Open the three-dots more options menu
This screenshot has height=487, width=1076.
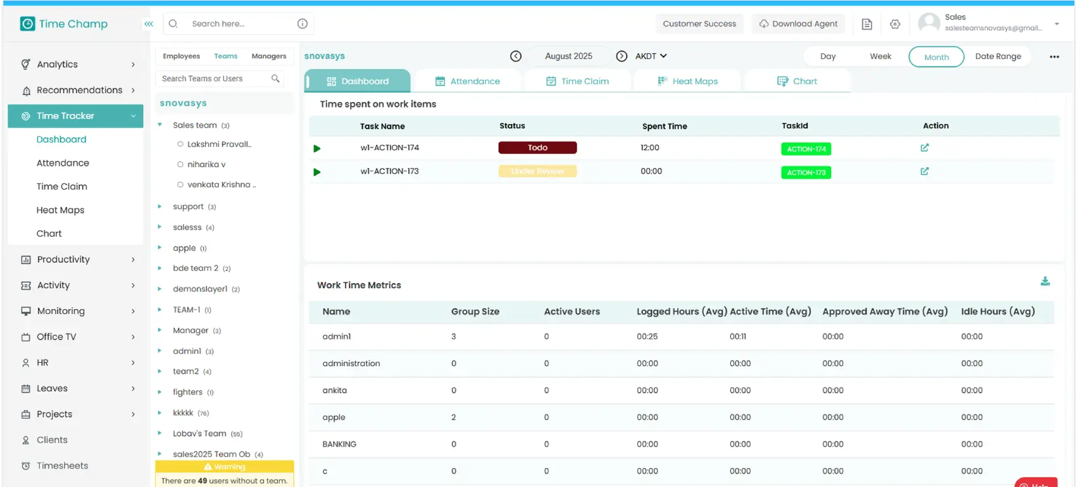[x=1054, y=56]
